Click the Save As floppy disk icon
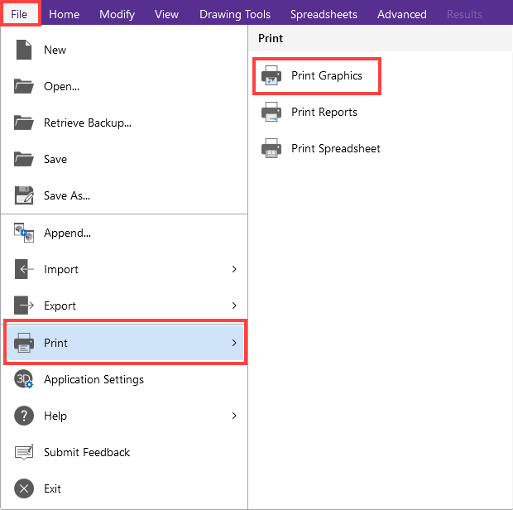 tap(23, 195)
